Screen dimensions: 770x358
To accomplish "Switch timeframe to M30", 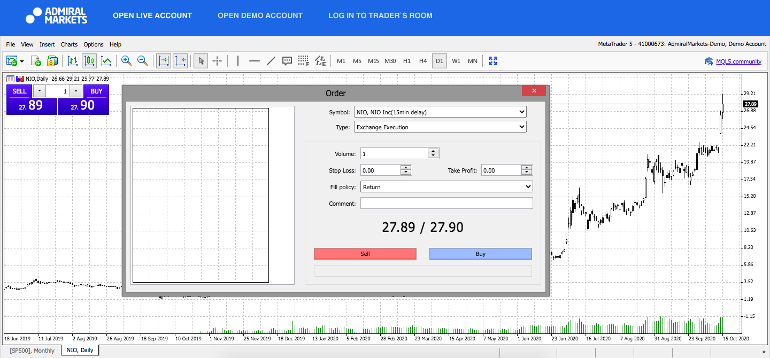I will (390, 61).
